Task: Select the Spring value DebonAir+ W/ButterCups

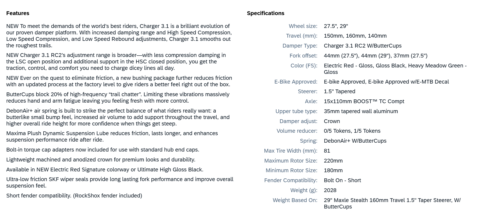Action: tap(355, 141)
